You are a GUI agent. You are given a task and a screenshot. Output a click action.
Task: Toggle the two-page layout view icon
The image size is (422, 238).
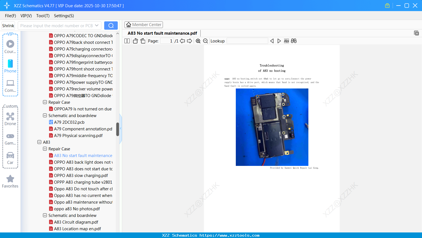127,41
